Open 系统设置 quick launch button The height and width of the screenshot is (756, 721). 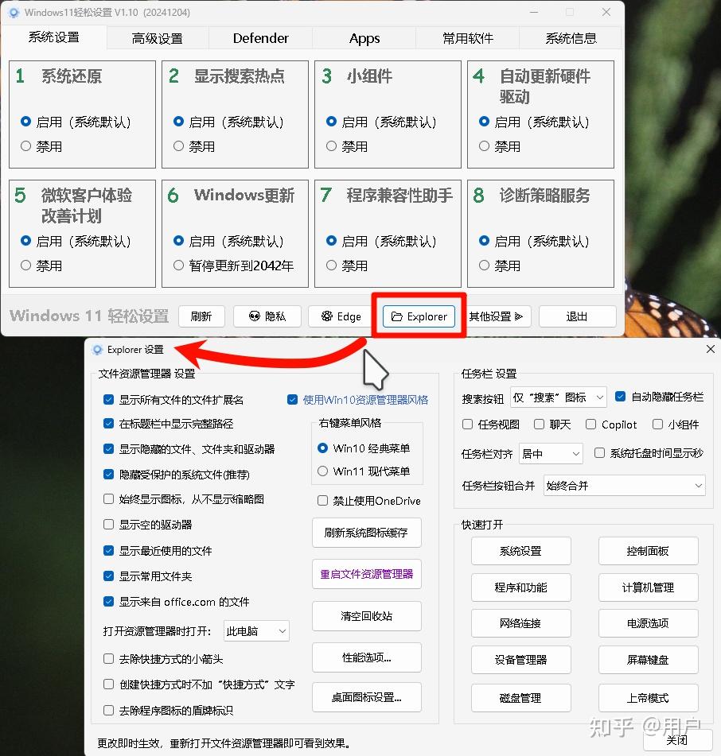point(520,551)
